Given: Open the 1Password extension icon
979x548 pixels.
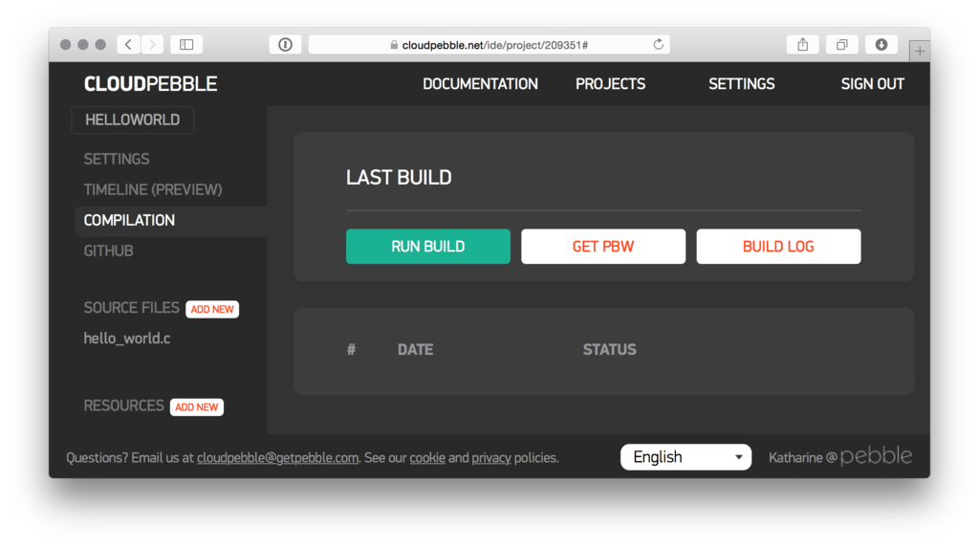Looking at the screenshot, I should tap(285, 44).
